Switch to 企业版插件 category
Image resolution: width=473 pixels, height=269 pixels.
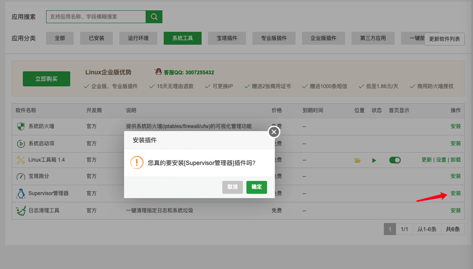[323, 38]
